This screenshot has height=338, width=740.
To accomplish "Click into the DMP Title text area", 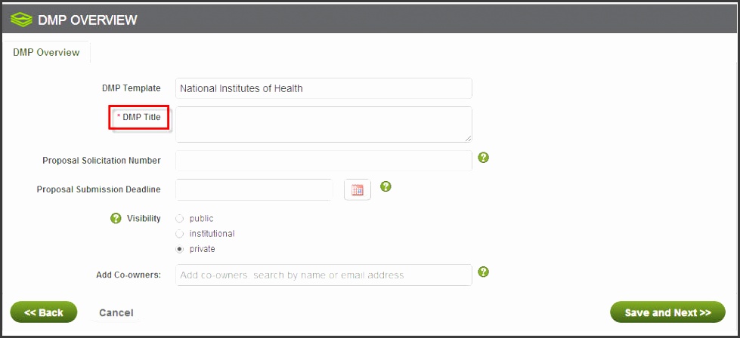I will tap(324, 124).
